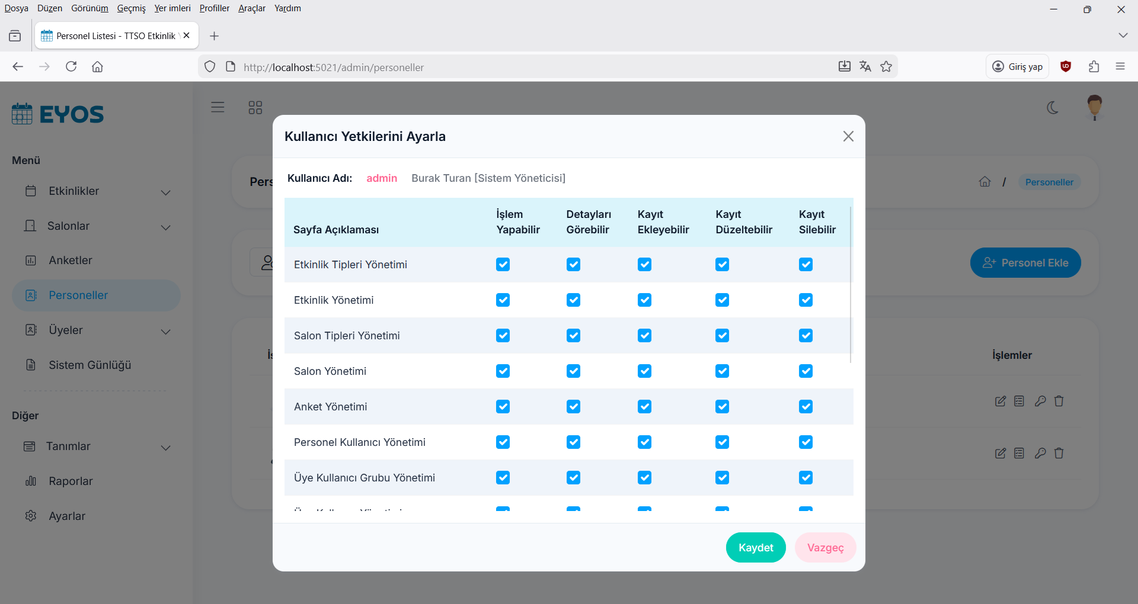Open Sistem Günlüğü from the sidebar
Image resolution: width=1138 pixels, height=604 pixels.
click(89, 365)
